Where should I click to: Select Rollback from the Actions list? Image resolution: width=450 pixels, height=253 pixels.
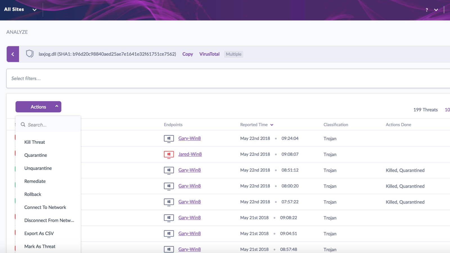[x=33, y=194]
